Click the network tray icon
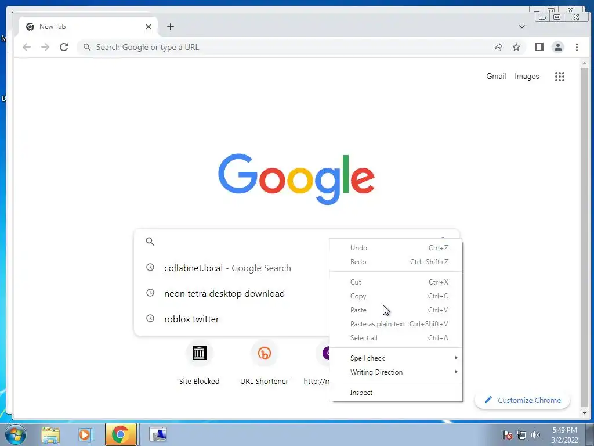 pyautogui.click(x=521, y=435)
